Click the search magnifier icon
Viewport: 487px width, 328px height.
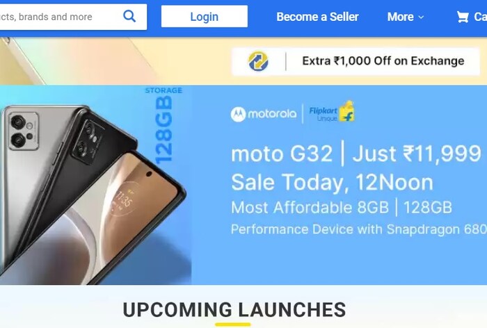[129, 16]
